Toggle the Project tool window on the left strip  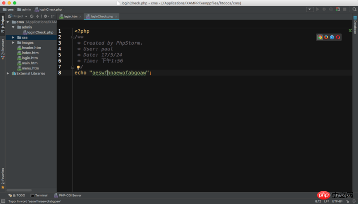2,22
